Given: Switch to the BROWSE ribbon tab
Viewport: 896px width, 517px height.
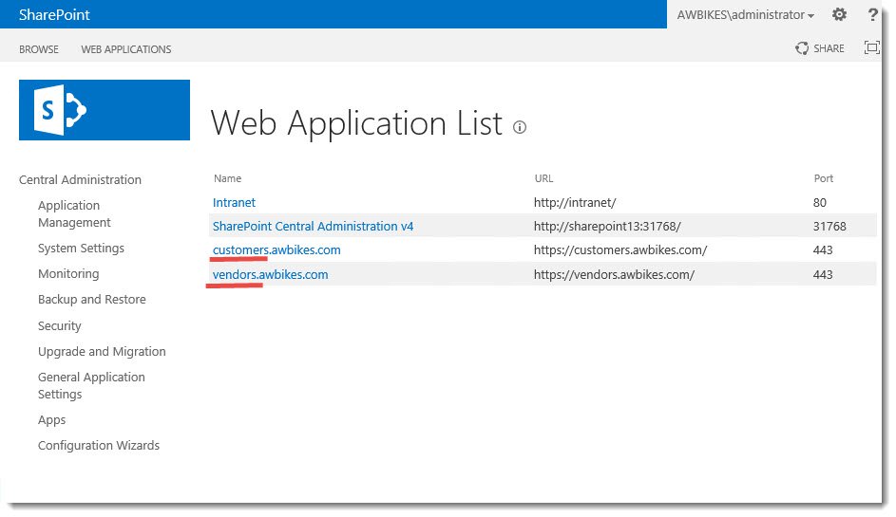Looking at the screenshot, I should click(x=39, y=49).
